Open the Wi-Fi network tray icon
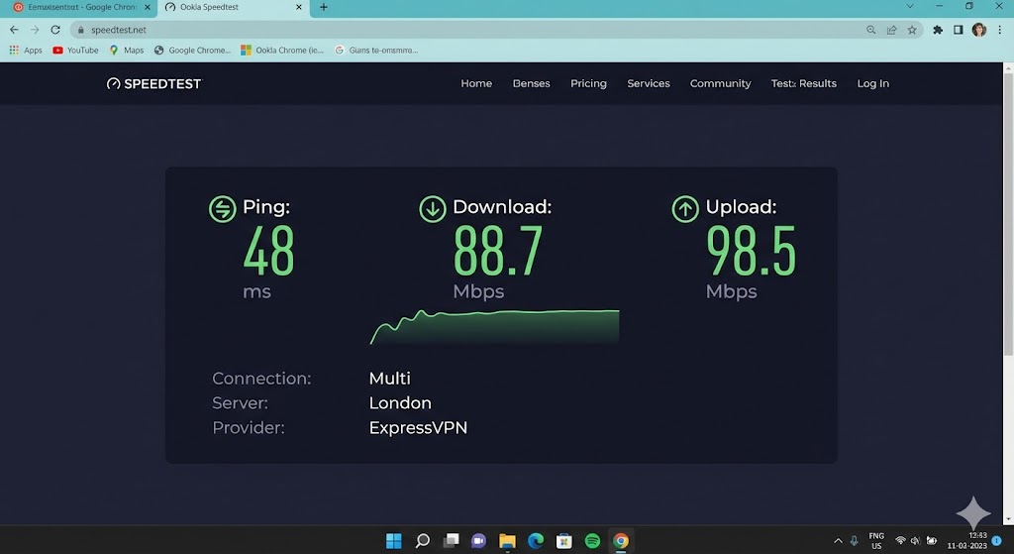Image resolution: width=1014 pixels, height=554 pixels. tap(900, 540)
